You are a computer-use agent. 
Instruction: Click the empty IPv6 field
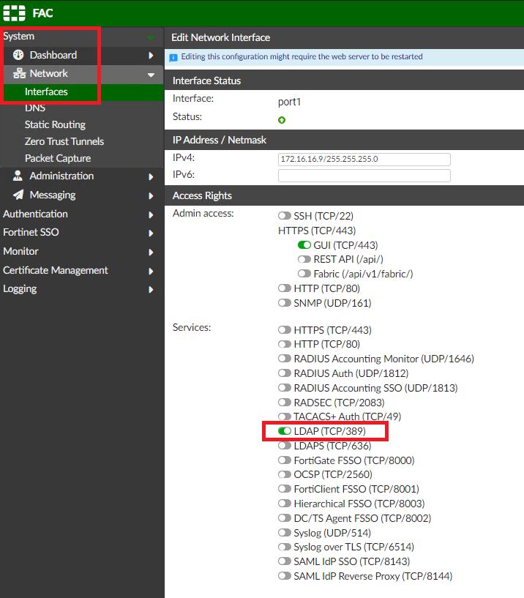(x=364, y=176)
